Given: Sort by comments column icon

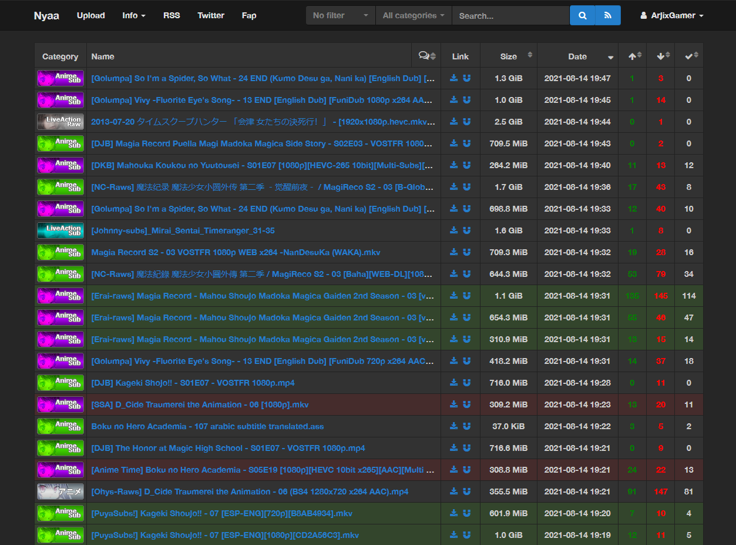Looking at the screenshot, I should [x=426, y=56].
